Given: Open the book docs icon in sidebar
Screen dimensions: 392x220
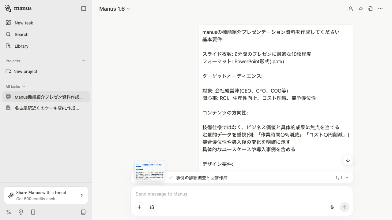Looking at the screenshot, I should (83, 212).
